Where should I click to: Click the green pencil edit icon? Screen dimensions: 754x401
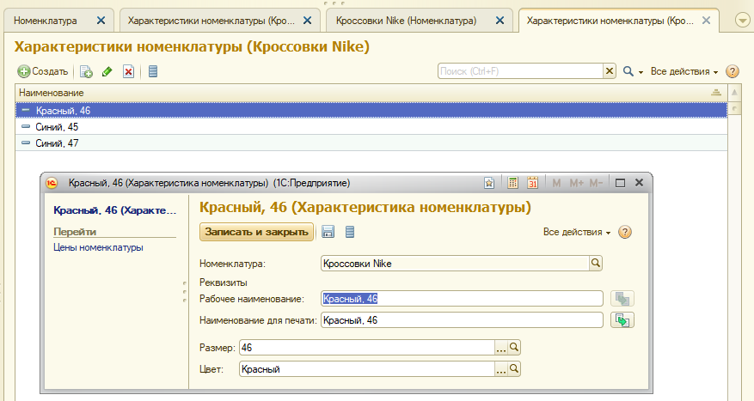pyautogui.click(x=107, y=71)
